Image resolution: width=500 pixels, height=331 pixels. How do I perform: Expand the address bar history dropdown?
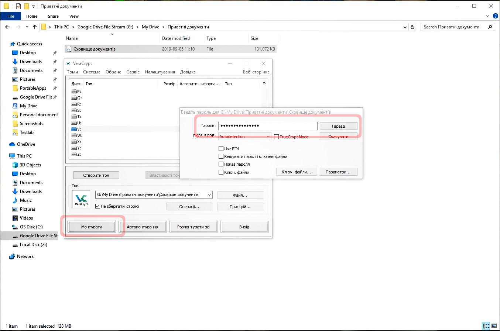pos(405,27)
